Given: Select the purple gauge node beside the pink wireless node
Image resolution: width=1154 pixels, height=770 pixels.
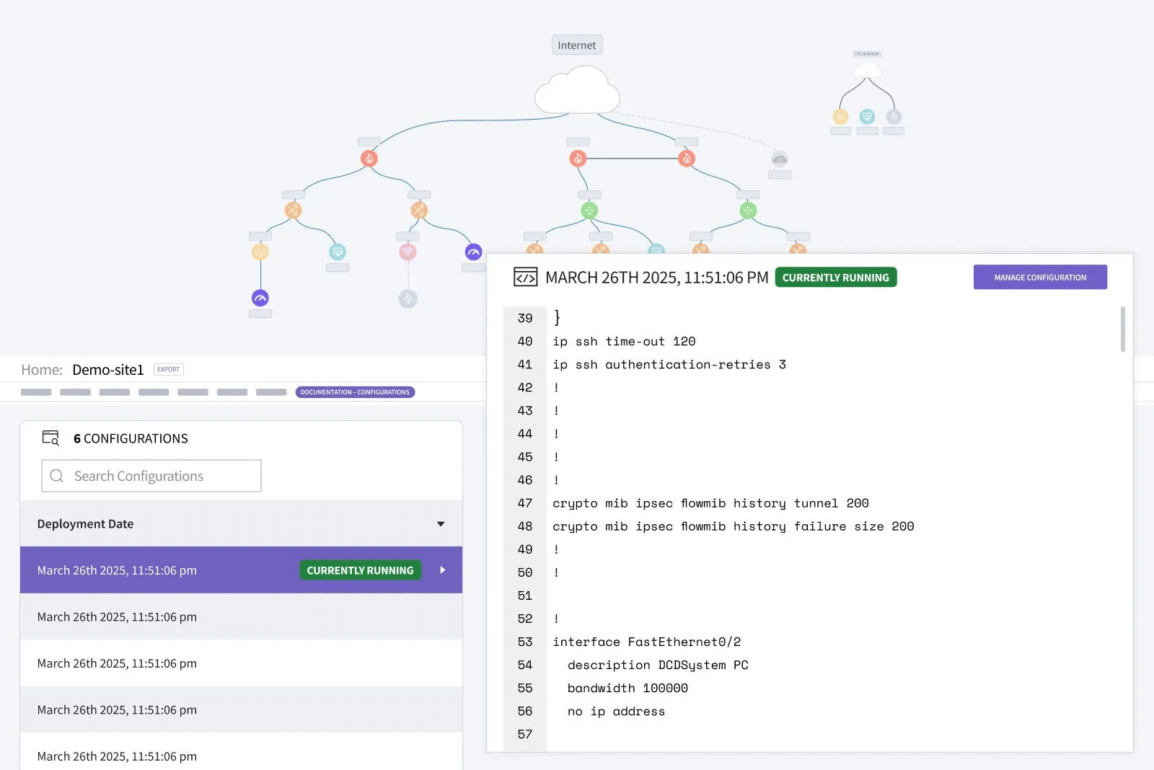Looking at the screenshot, I should [473, 252].
